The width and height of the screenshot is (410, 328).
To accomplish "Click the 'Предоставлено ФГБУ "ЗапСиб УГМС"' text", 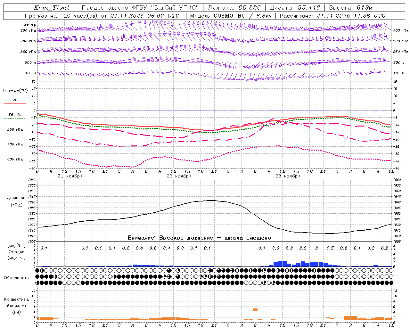I will (141, 8).
